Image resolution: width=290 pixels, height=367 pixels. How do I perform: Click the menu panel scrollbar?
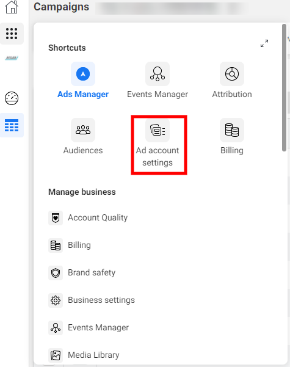pyautogui.click(x=284, y=88)
